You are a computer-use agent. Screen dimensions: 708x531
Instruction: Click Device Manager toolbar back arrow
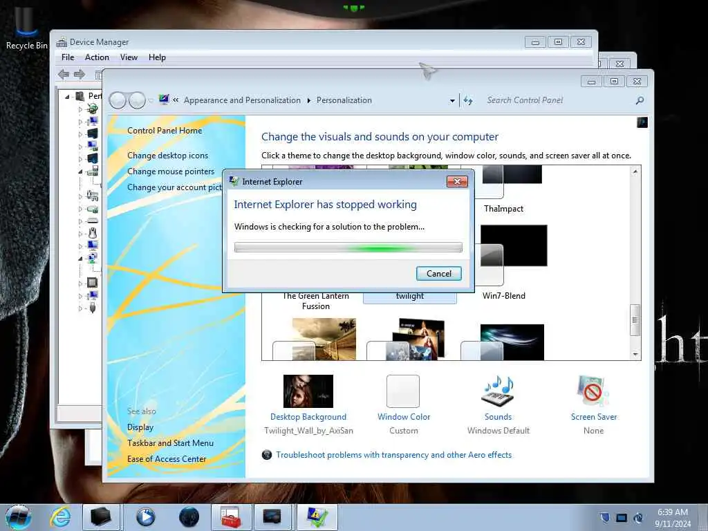[64, 74]
